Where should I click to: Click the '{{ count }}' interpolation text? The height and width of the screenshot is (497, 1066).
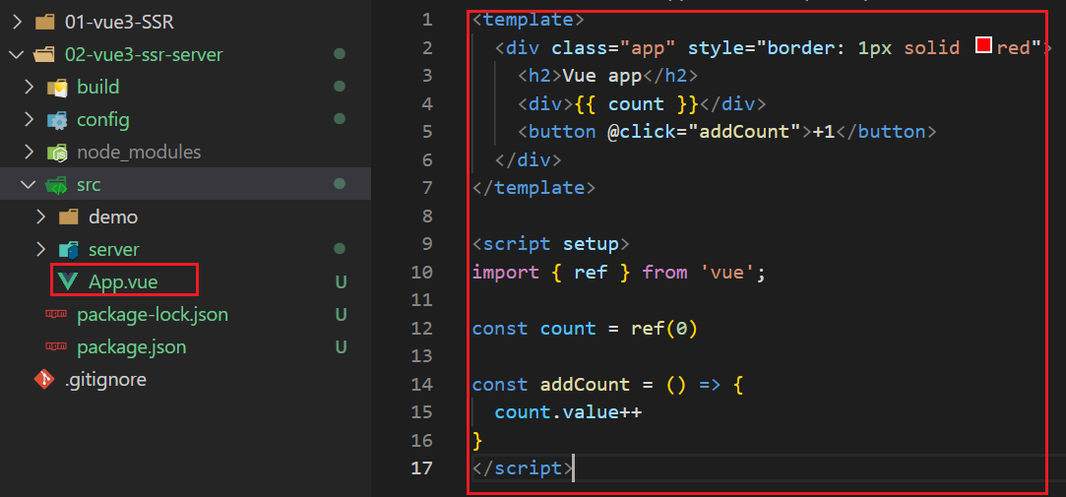click(x=636, y=104)
